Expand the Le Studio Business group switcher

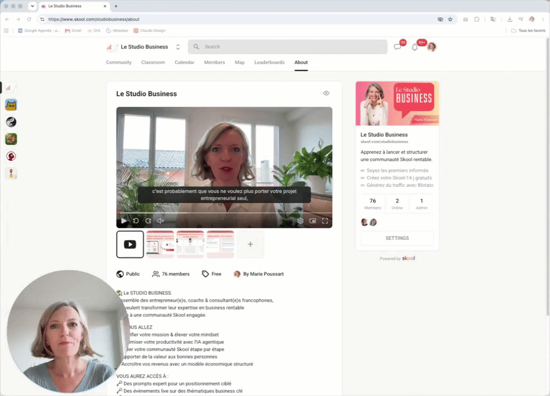(x=178, y=47)
